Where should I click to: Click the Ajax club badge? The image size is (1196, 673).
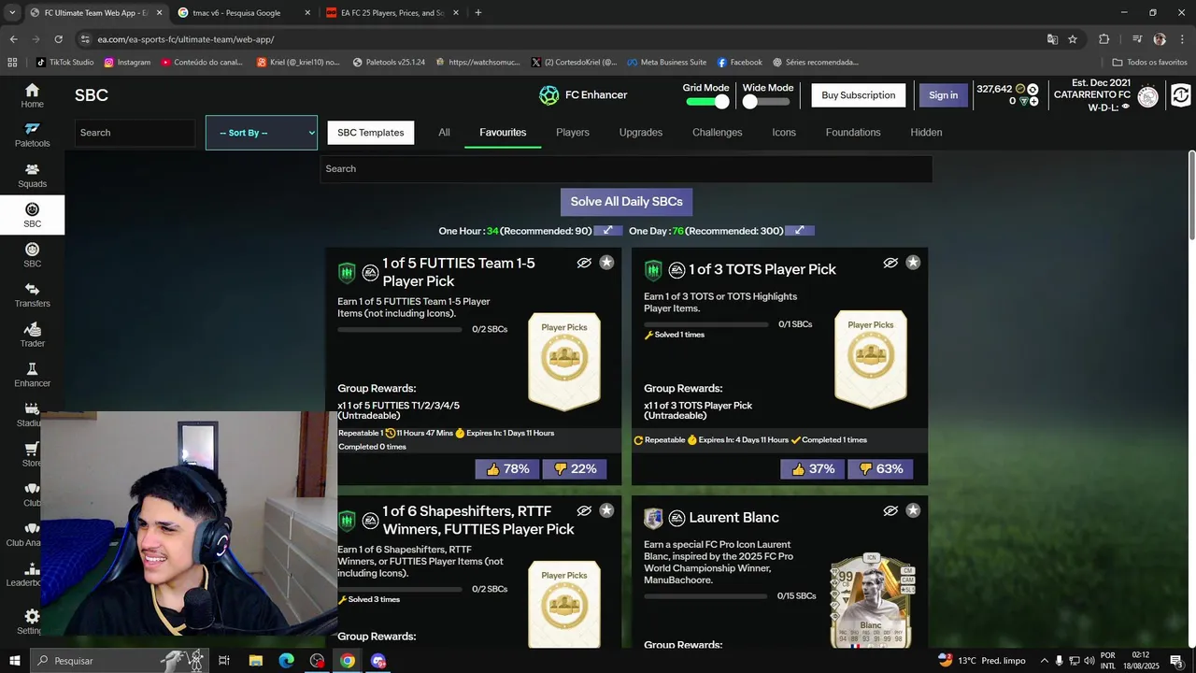pyautogui.click(x=1148, y=95)
